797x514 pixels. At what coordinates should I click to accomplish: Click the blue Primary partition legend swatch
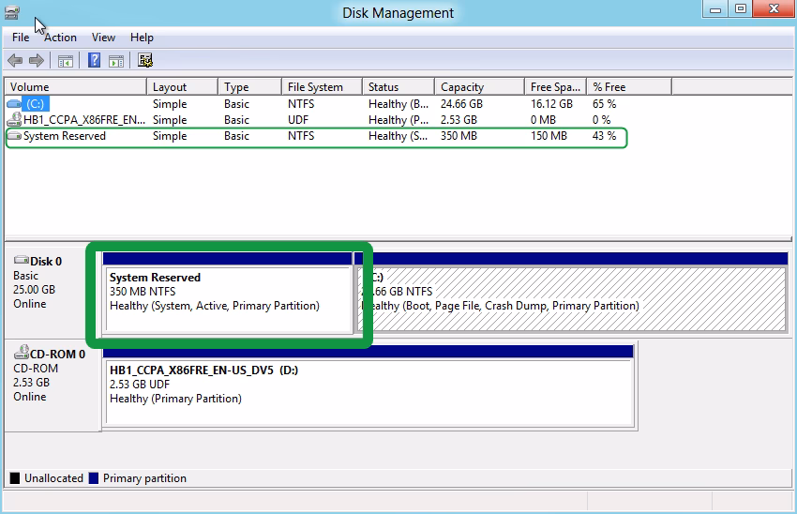(x=94, y=478)
